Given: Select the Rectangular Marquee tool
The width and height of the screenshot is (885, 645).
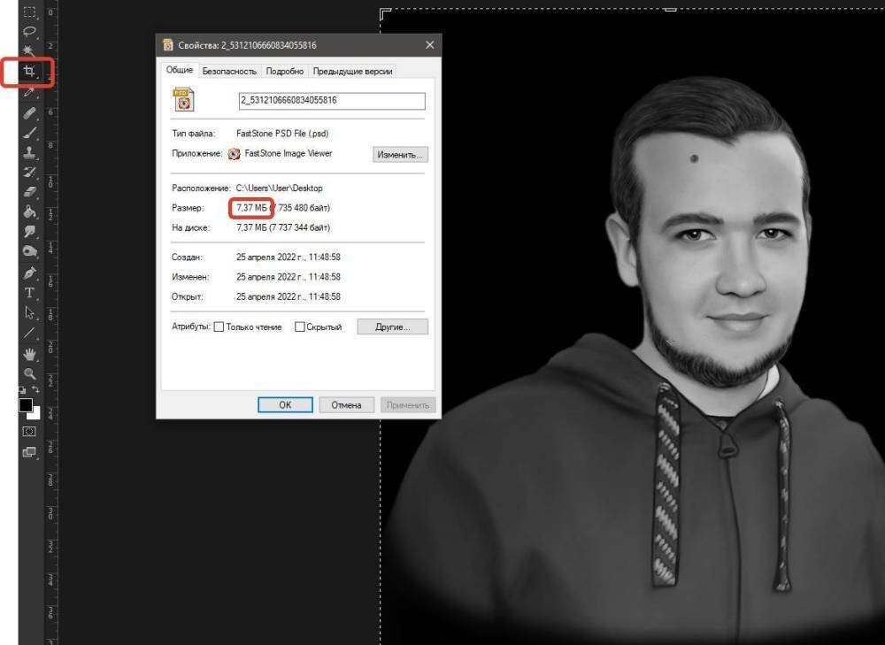Looking at the screenshot, I should 29,12.
